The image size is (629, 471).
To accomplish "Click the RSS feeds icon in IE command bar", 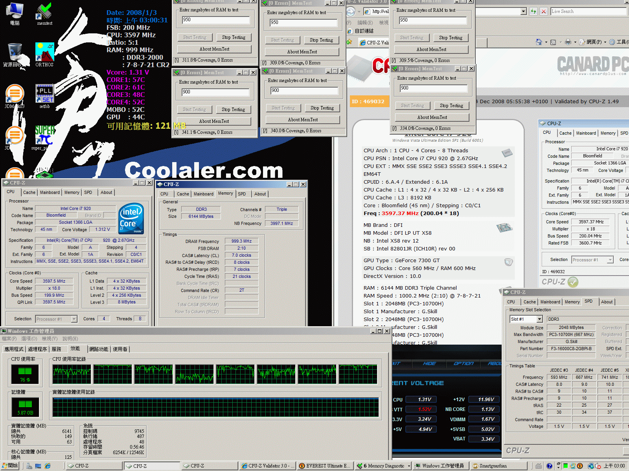I will point(553,42).
